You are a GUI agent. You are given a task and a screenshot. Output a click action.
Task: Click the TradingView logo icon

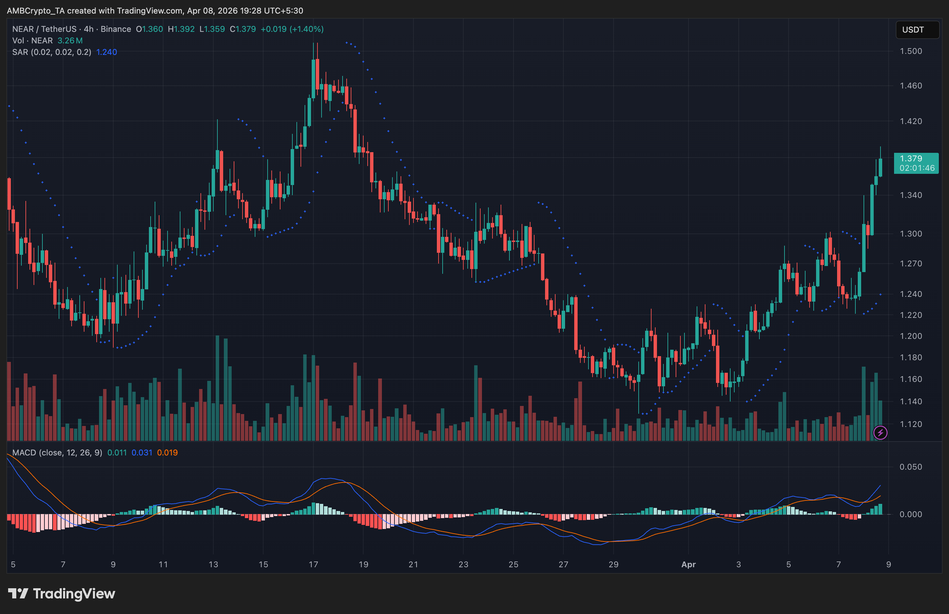click(x=18, y=593)
